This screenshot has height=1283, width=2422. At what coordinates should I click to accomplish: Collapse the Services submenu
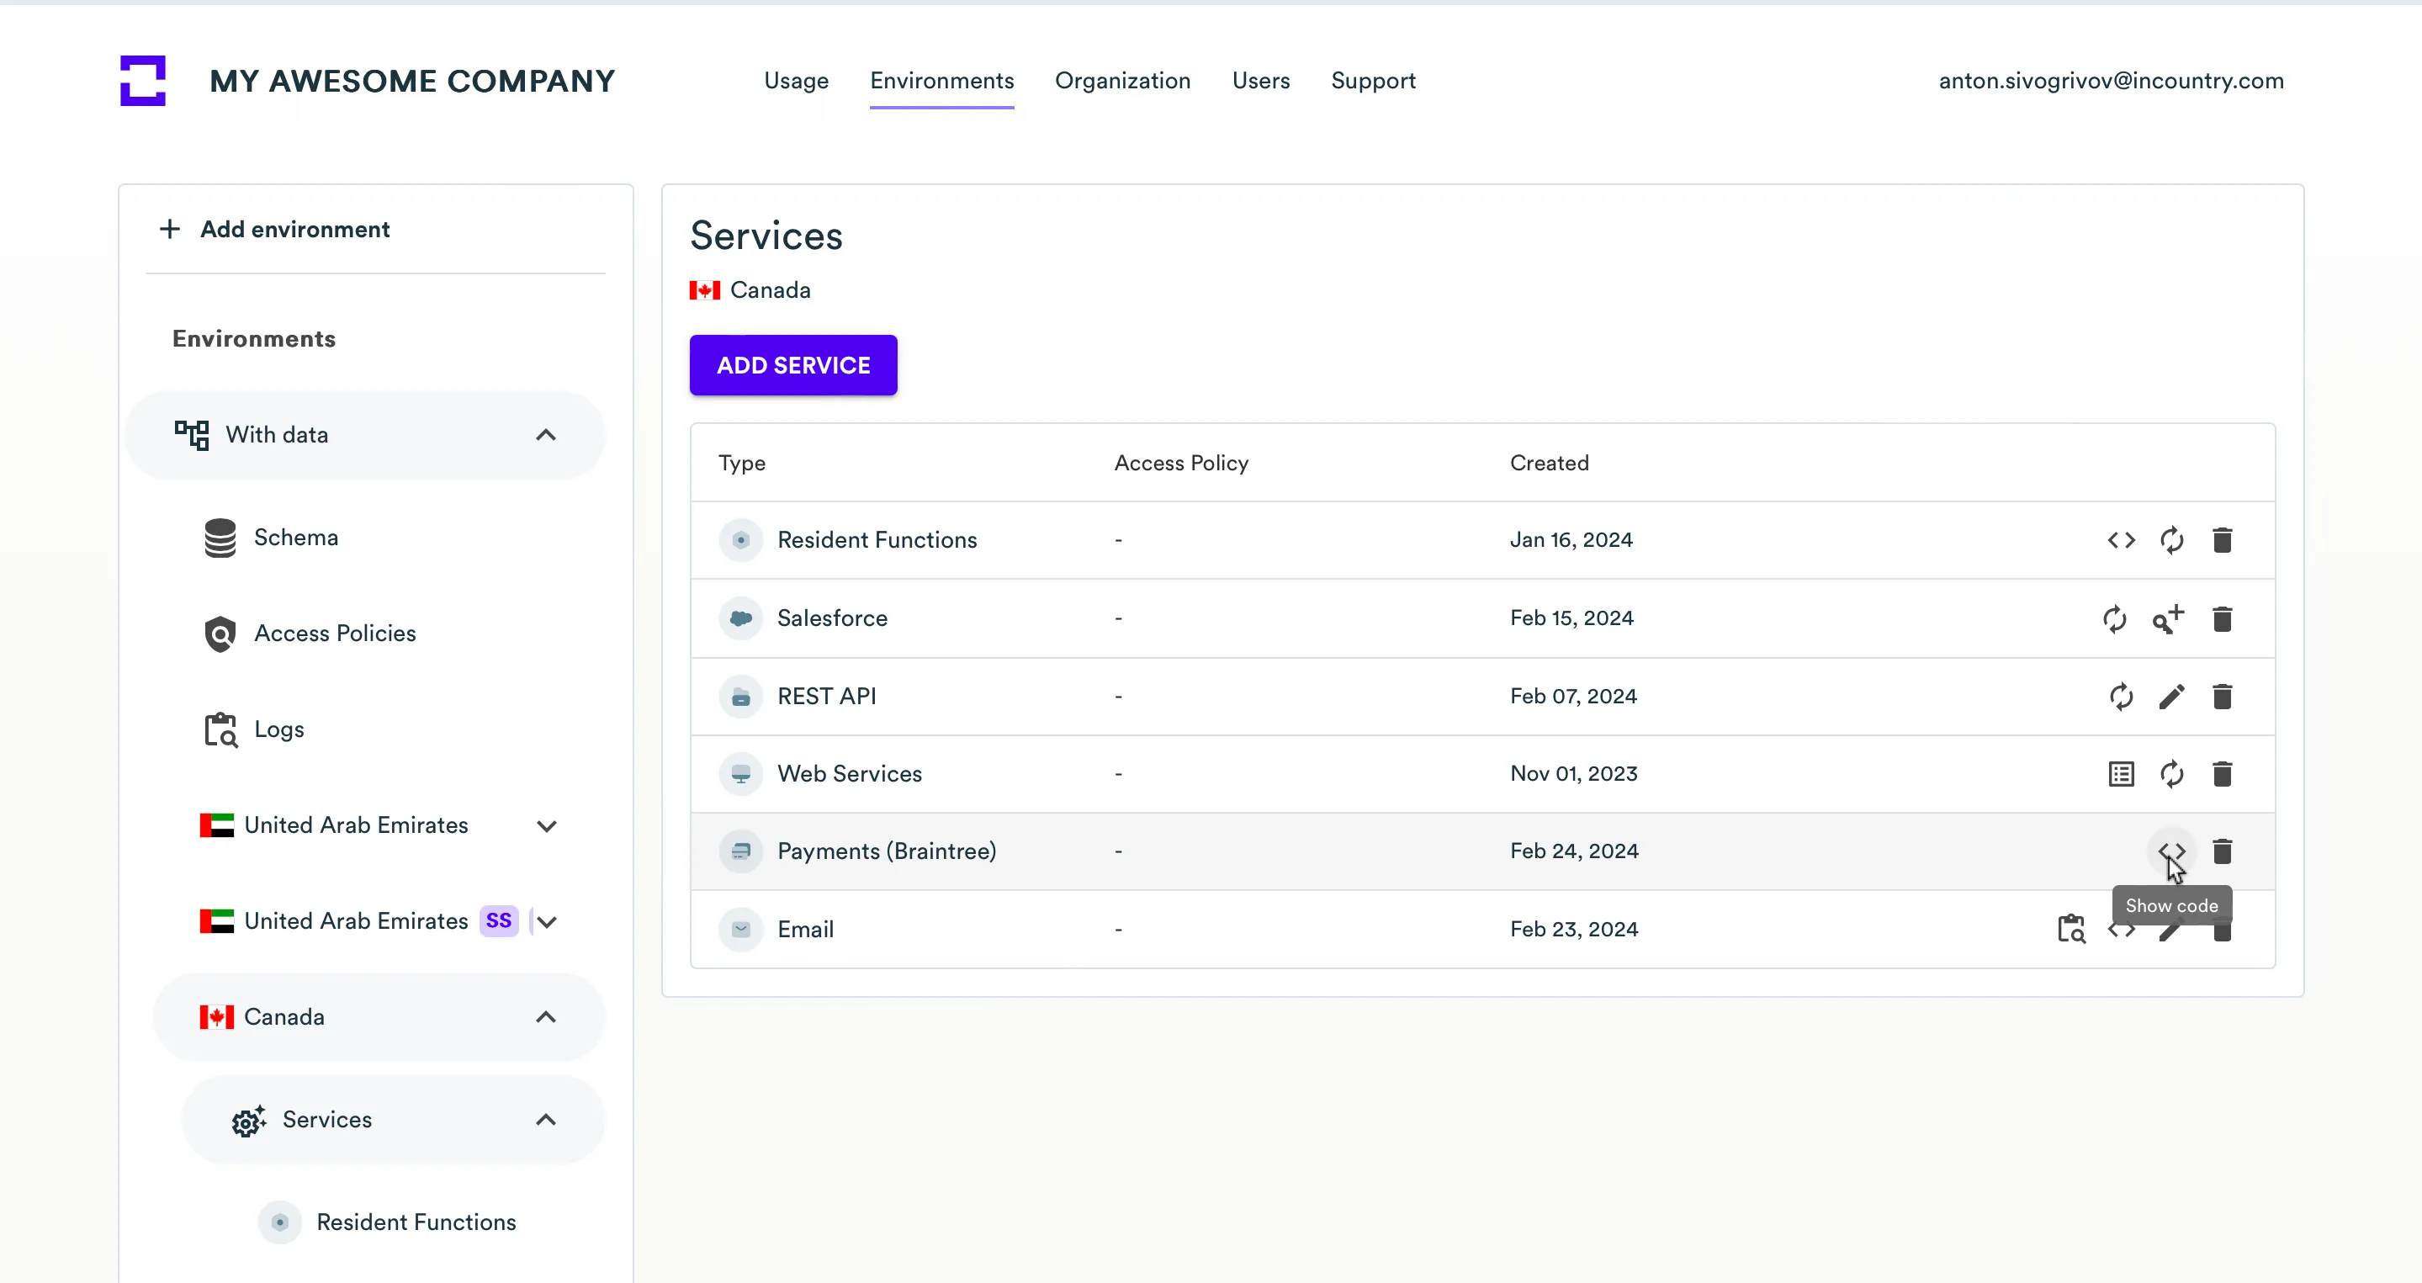coord(545,1121)
